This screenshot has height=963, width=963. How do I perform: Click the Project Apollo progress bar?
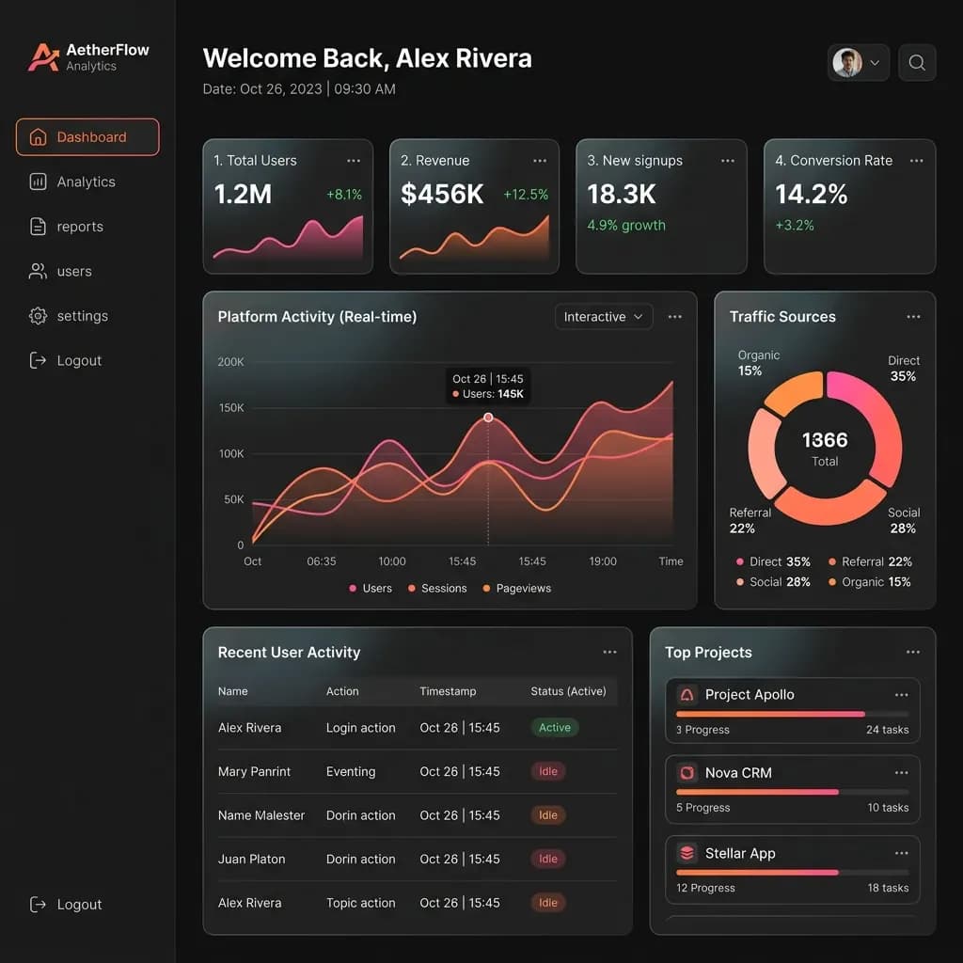coord(792,715)
